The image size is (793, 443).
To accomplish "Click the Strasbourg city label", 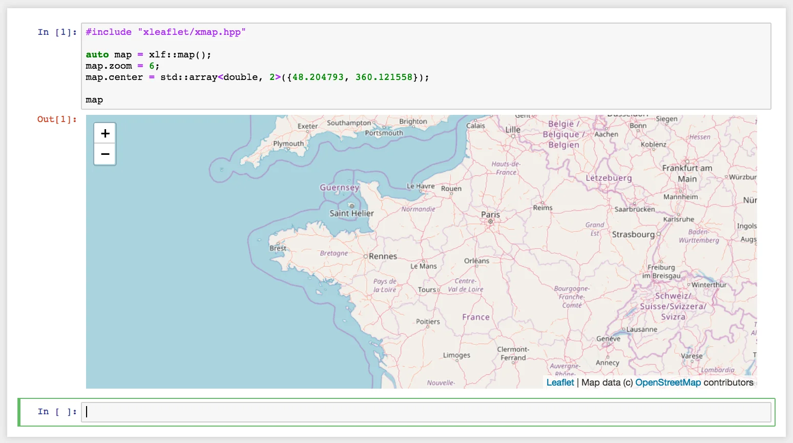I will click(633, 234).
